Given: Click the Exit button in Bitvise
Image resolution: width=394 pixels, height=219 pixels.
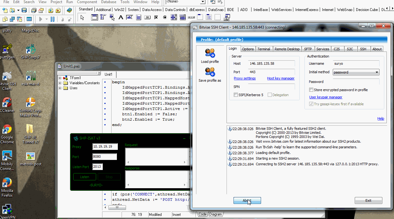Looking at the screenshot, I should click(368, 200).
